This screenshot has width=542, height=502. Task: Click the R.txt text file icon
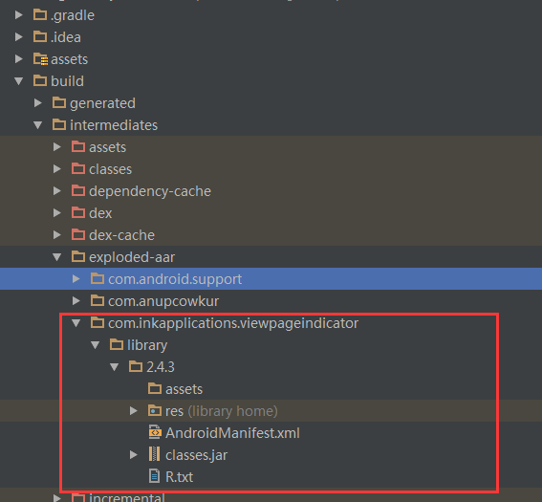155,476
